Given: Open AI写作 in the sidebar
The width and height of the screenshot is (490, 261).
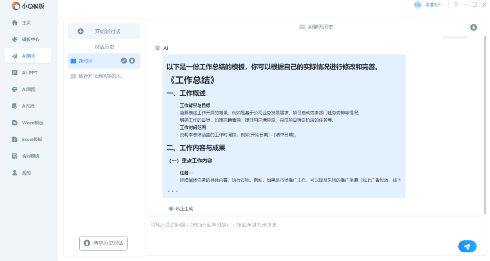Looking at the screenshot, I should pos(28,106).
